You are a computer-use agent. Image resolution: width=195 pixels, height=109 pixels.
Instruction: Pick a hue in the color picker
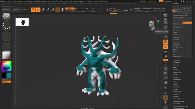click(x=6, y=66)
